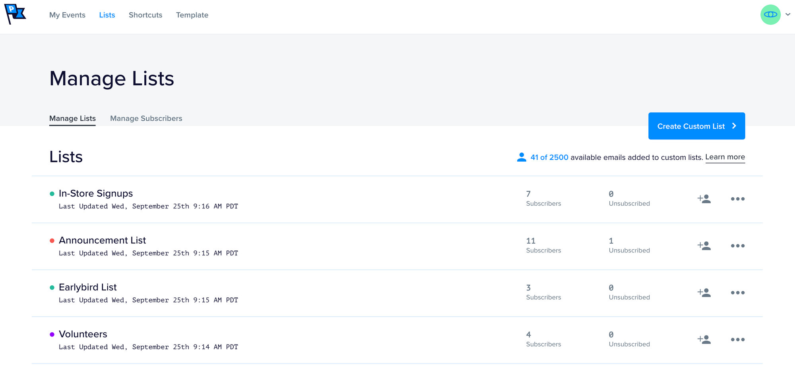Add subscriber to Volunteers list

tap(704, 339)
